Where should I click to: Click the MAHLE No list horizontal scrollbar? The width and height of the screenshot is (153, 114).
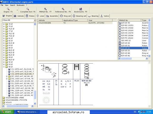(133, 58)
